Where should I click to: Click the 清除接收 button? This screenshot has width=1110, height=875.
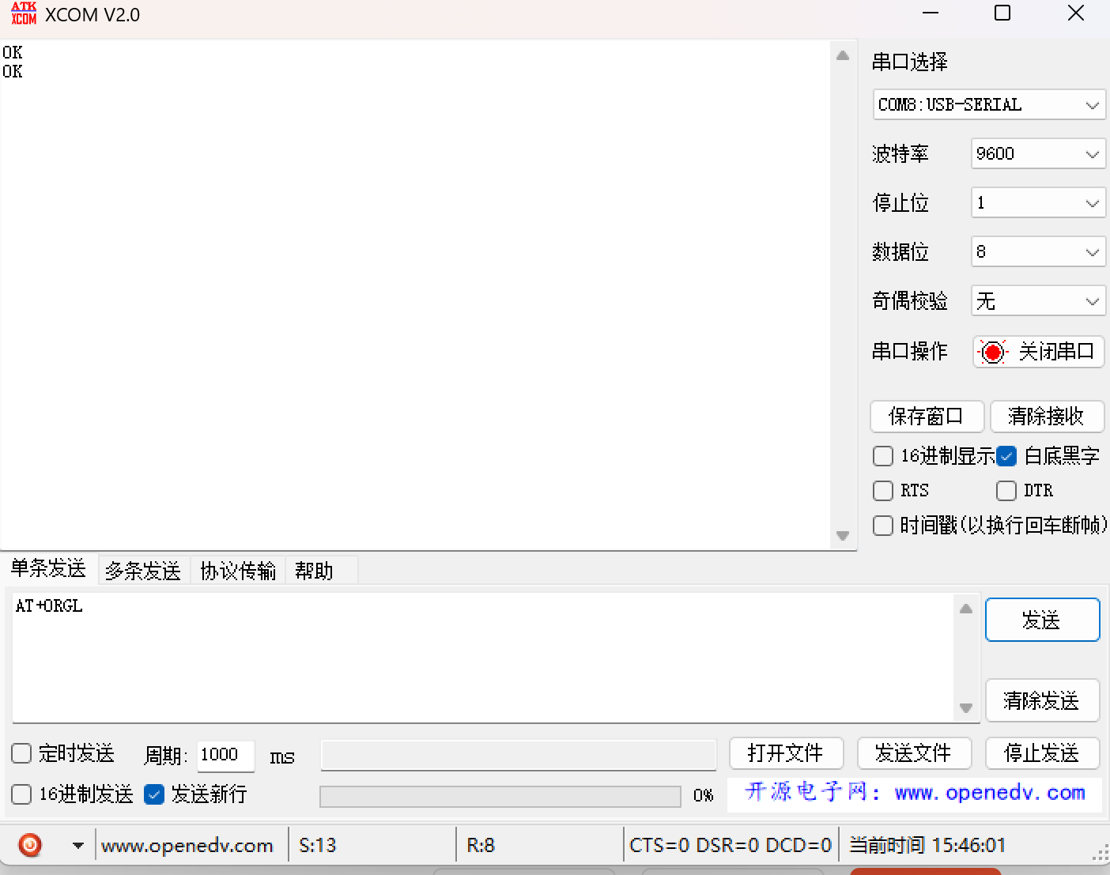(1047, 416)
